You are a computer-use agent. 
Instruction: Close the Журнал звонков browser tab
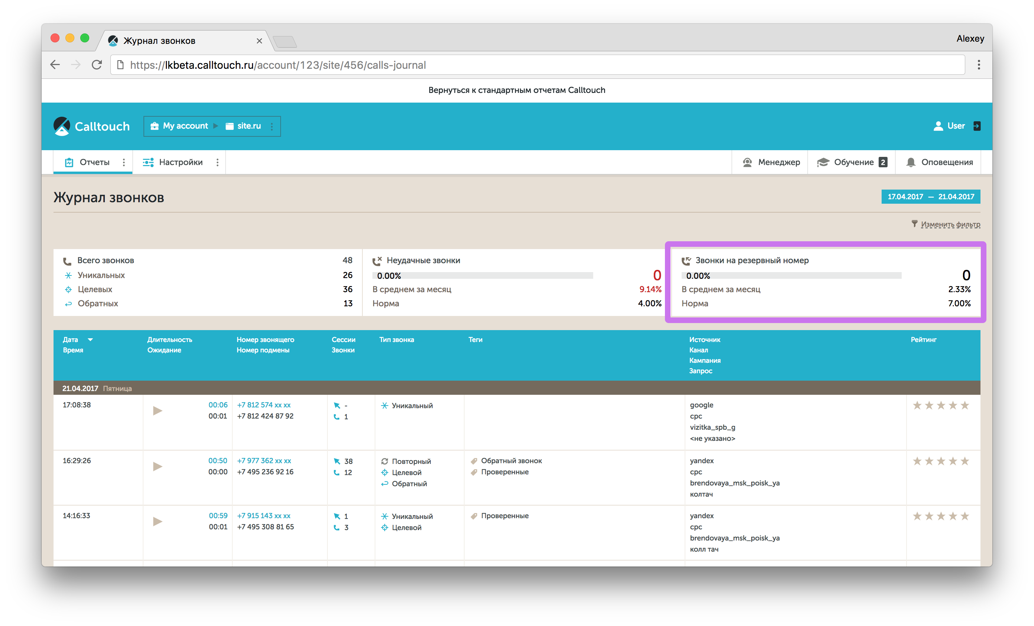pos(259,41)
